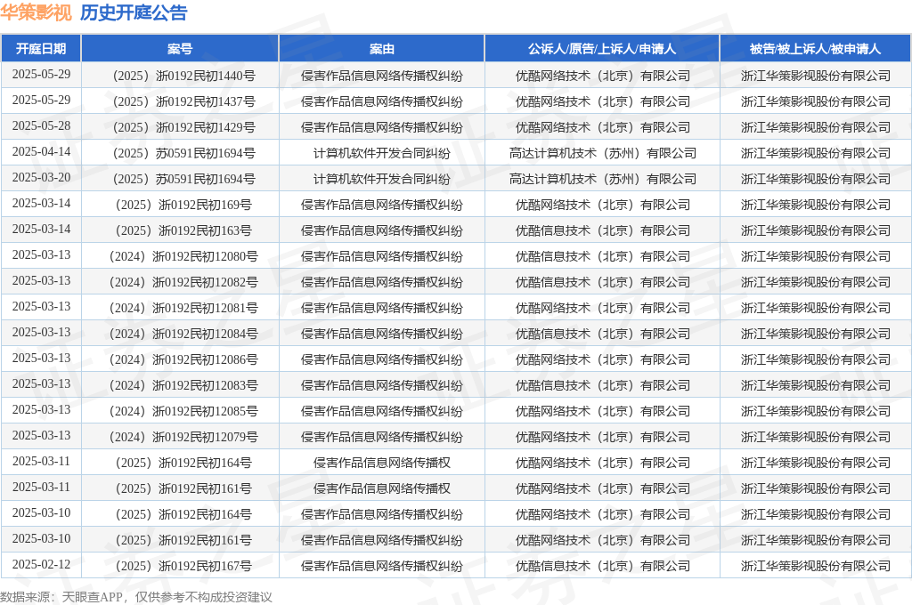The height and width of the screenshot is (605, 912).
Task: Click 侵害作品信息网络传播权 in the 164号 row dated 2025-03-11
Action: click(381, 463)
